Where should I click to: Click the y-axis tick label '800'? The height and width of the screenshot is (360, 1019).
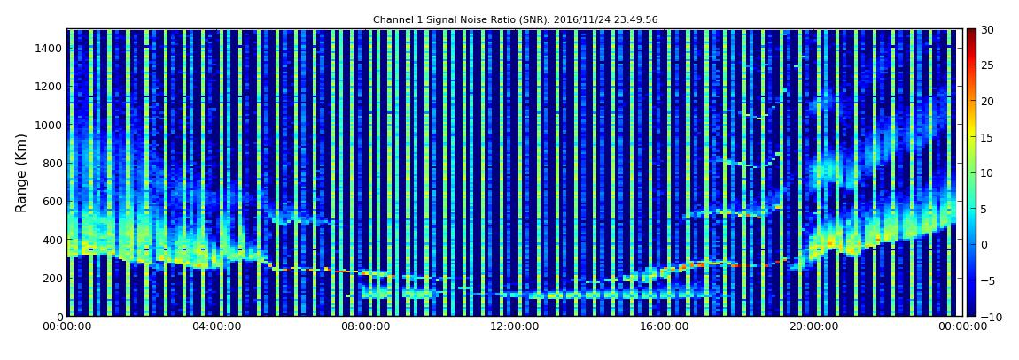pyautogui.click(x=52, y=163)
